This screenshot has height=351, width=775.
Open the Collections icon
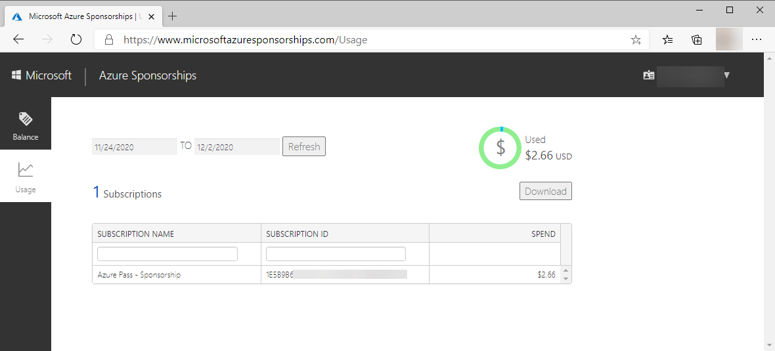[x=696, y=40]
